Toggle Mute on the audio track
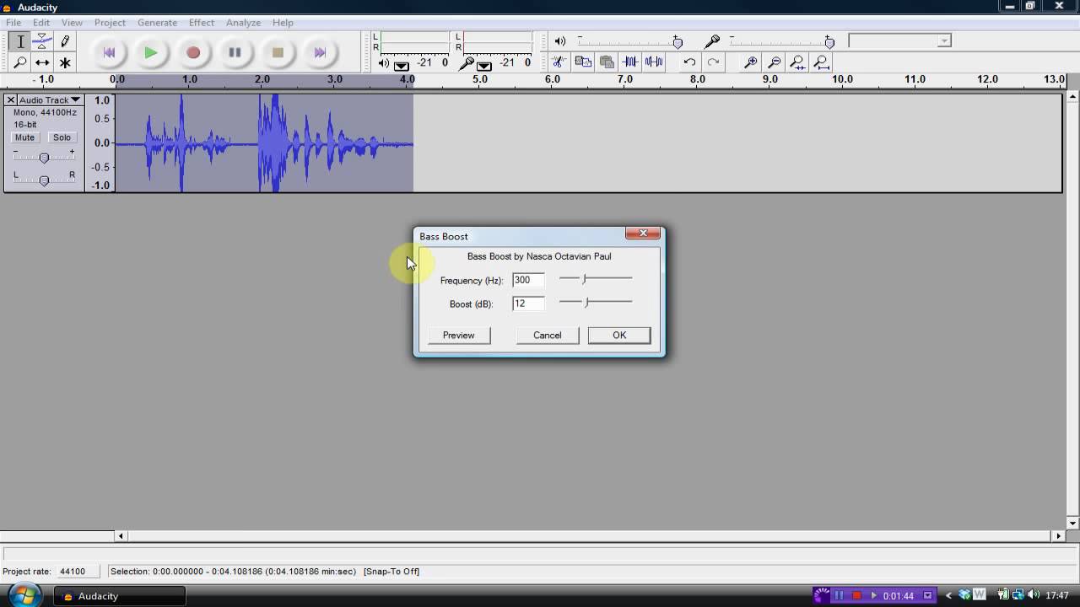1080x607 pixels. tap(24, 137)
